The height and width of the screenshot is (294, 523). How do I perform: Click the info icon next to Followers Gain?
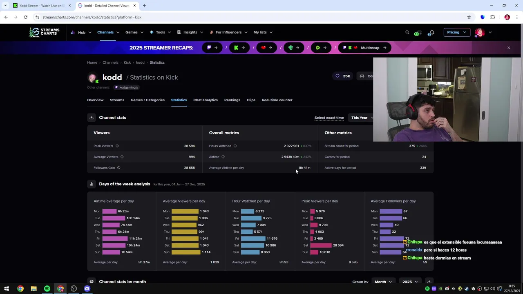click(118, 168)
